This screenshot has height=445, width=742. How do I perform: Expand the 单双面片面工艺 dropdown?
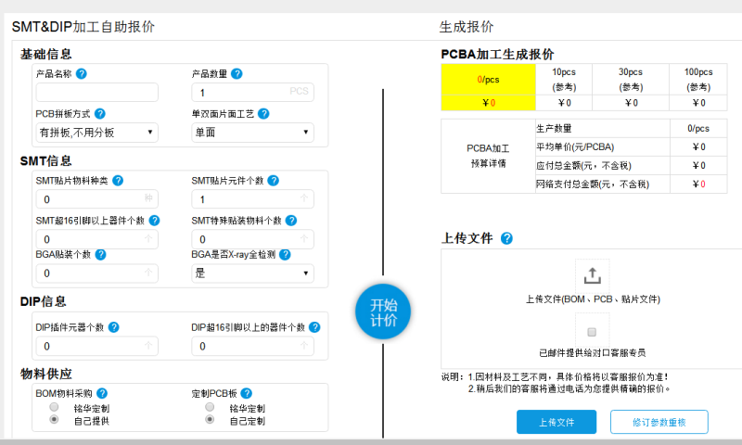252,133
